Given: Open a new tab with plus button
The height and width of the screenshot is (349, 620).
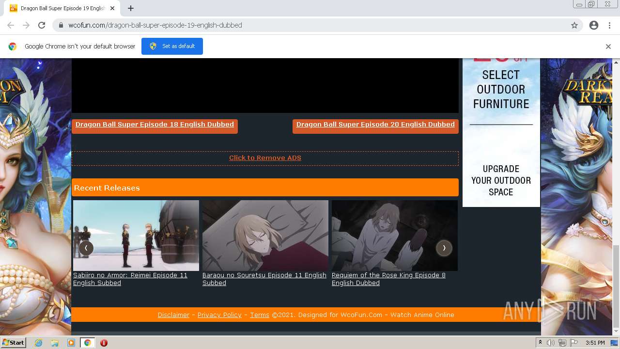Looking at the screenshot, I should (x=131, y=8).
